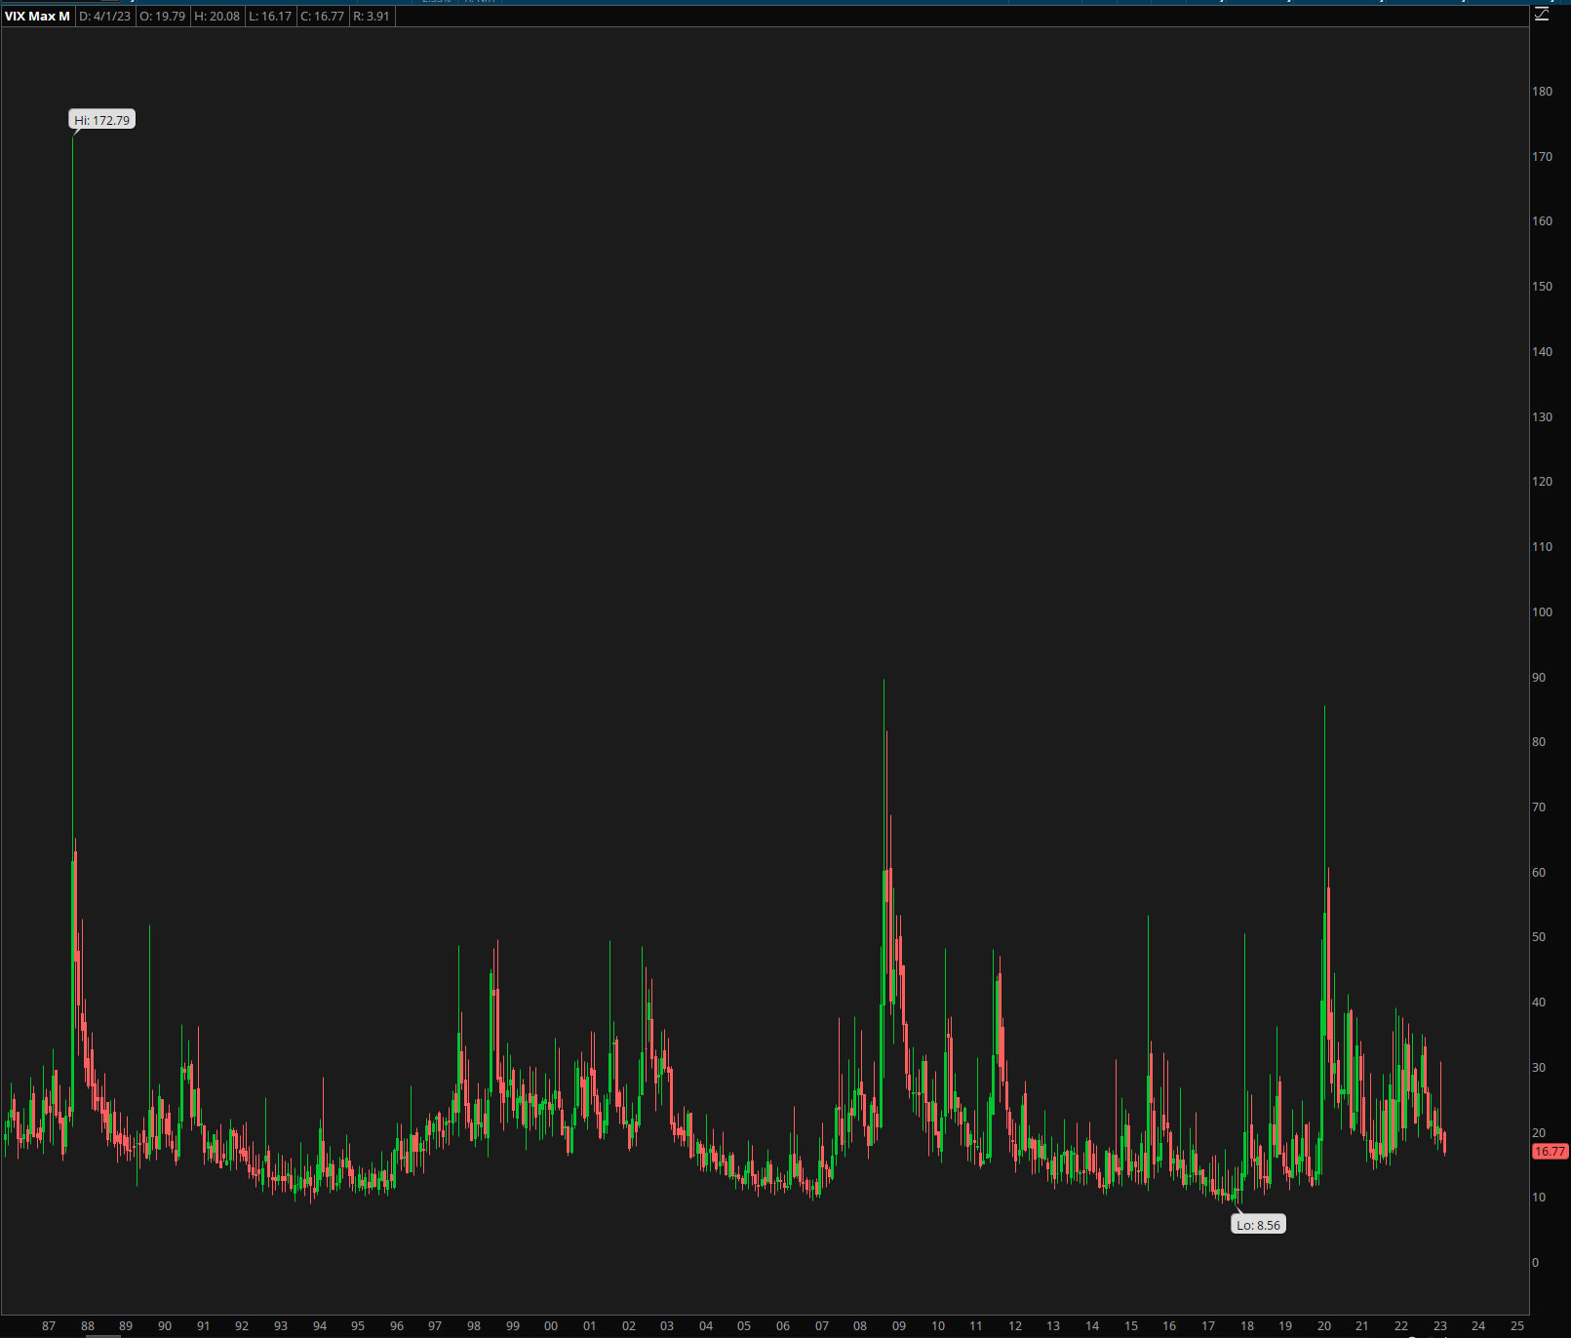The width and height of the screenshot is (1571, 1338).
Task: Select the 30 level on price axis
Action: pyautogui.click(x=1539, y=1068)
